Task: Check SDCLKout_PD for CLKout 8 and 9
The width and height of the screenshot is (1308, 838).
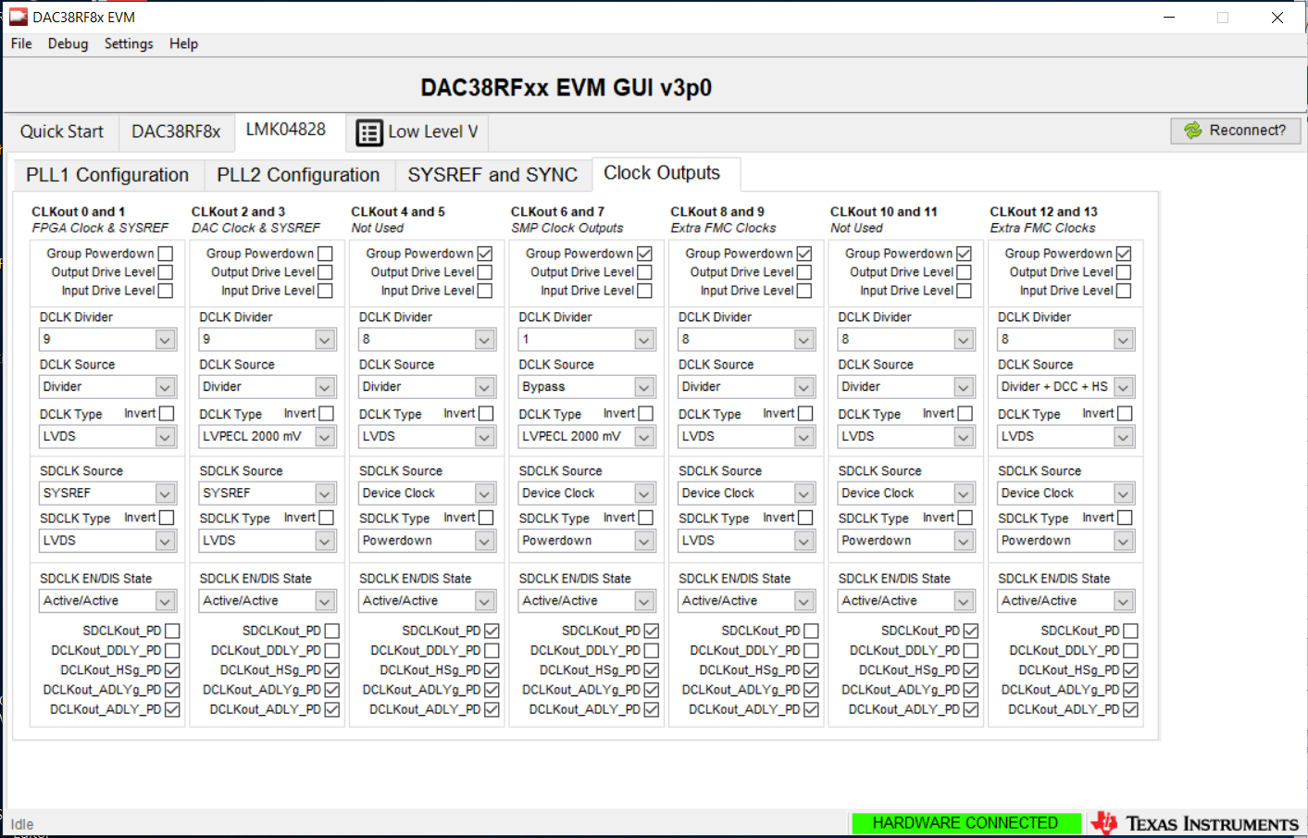Action: coord(811,631)
